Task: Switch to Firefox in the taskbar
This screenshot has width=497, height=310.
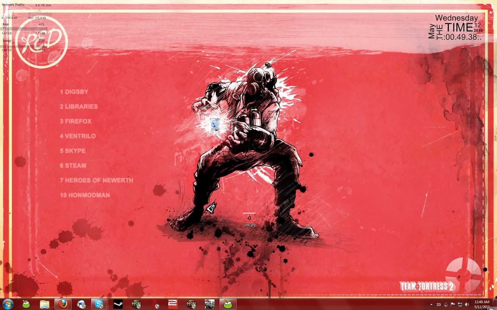Action: point(63,304)
